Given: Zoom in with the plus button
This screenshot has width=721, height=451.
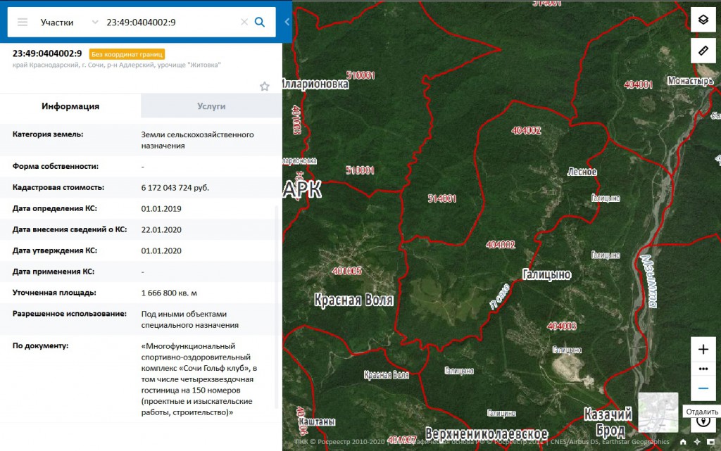Looking at the screenshot, I should (x=703, y=349).
